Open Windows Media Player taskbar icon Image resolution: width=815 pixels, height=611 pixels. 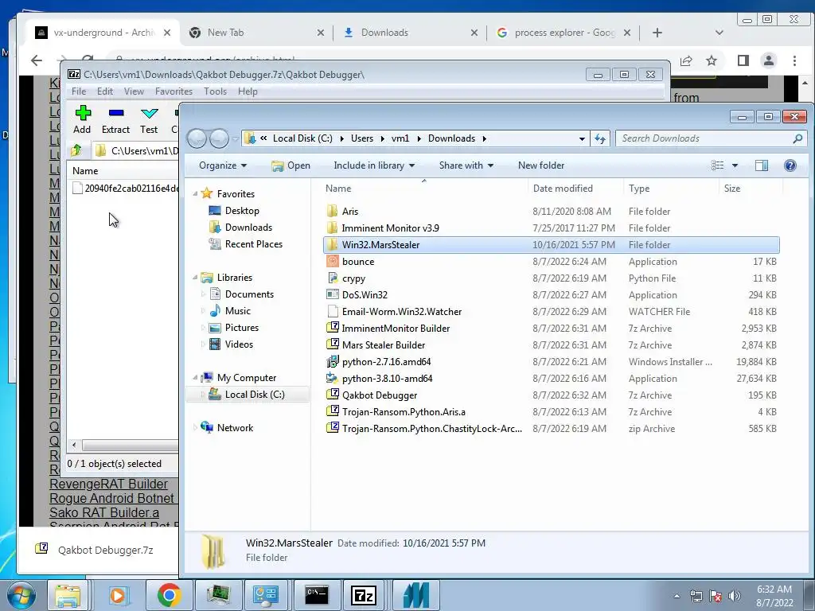pyautogui.click(x=118, y=595)
